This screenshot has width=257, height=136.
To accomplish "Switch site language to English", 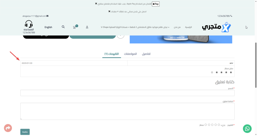I will point(48,27).
